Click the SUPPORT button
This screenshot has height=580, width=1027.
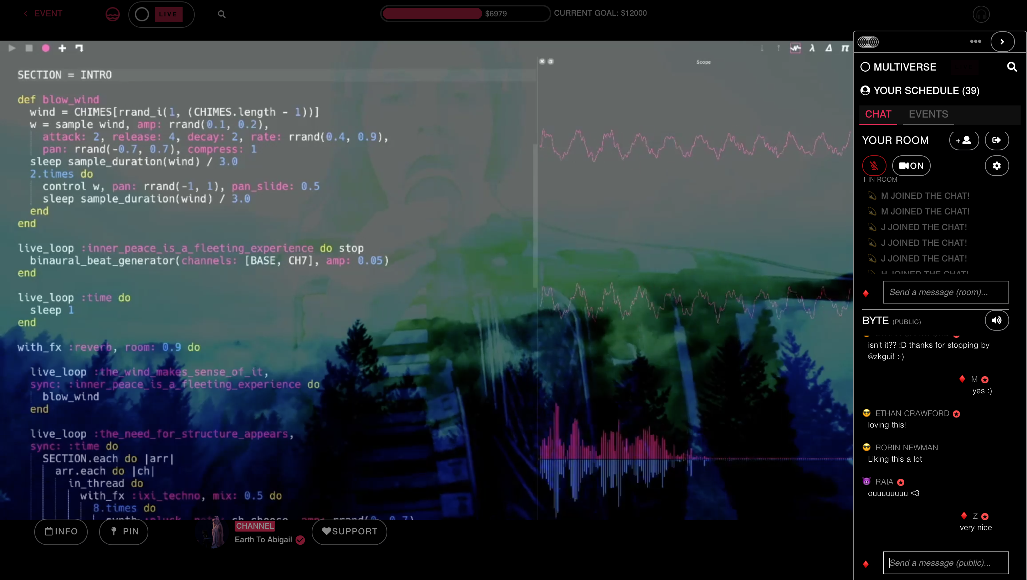(349, 532)
